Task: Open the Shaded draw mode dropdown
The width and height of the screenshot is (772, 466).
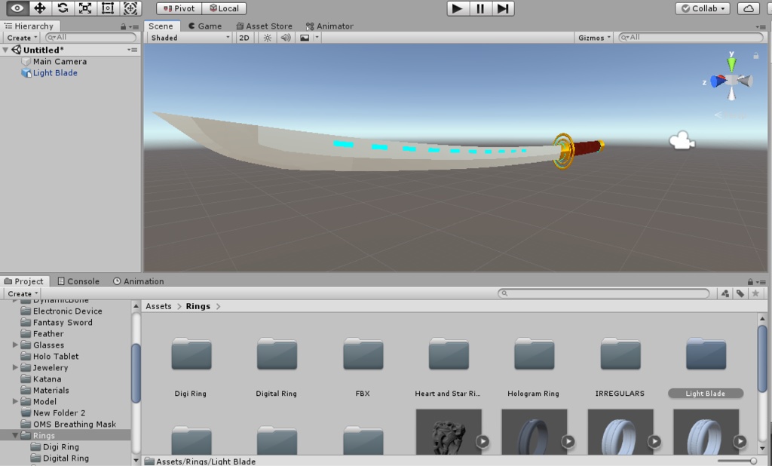Action: coord(187,37)
